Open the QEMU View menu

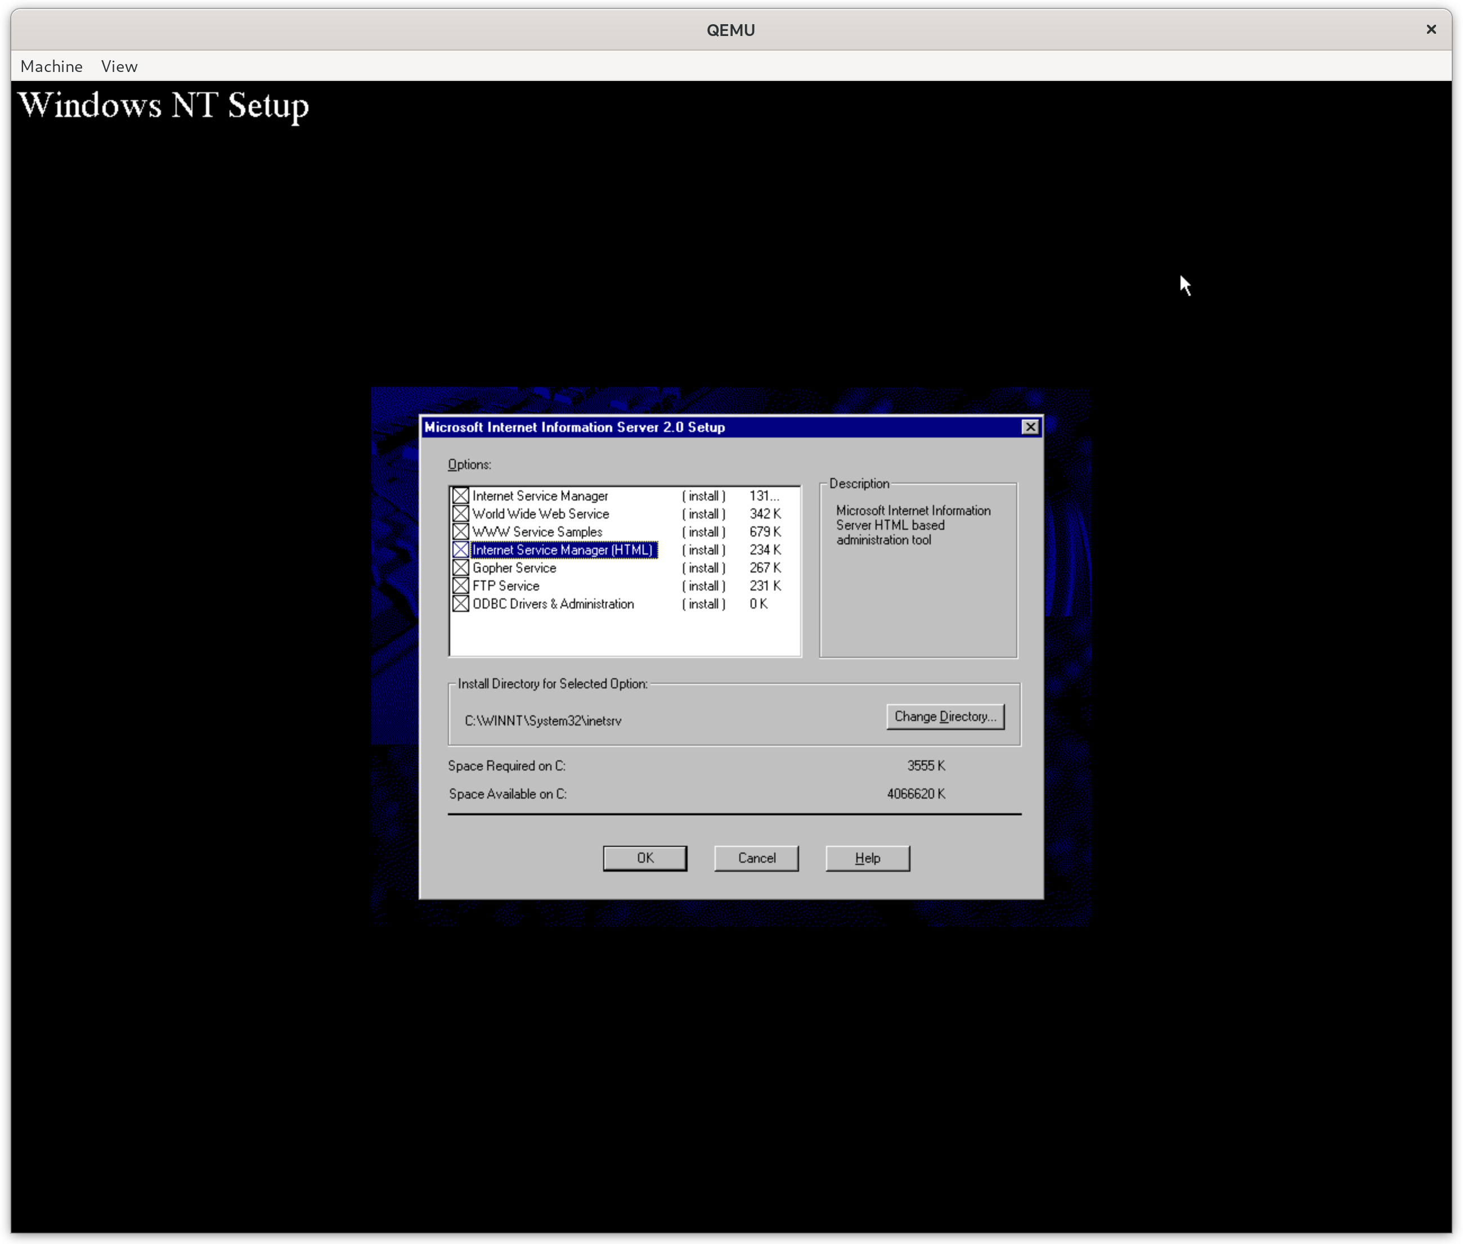119,66
